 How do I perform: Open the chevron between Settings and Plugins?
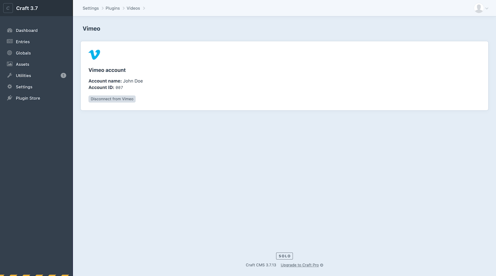[x=102, y=8]
